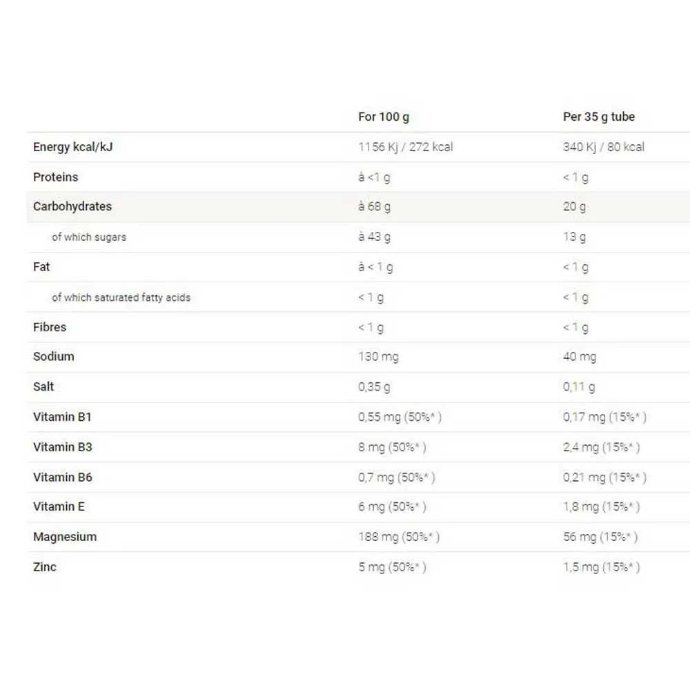Select the "Fibres" row label
690x690 pixels.
pyautogui.click(x=50, y=327)
